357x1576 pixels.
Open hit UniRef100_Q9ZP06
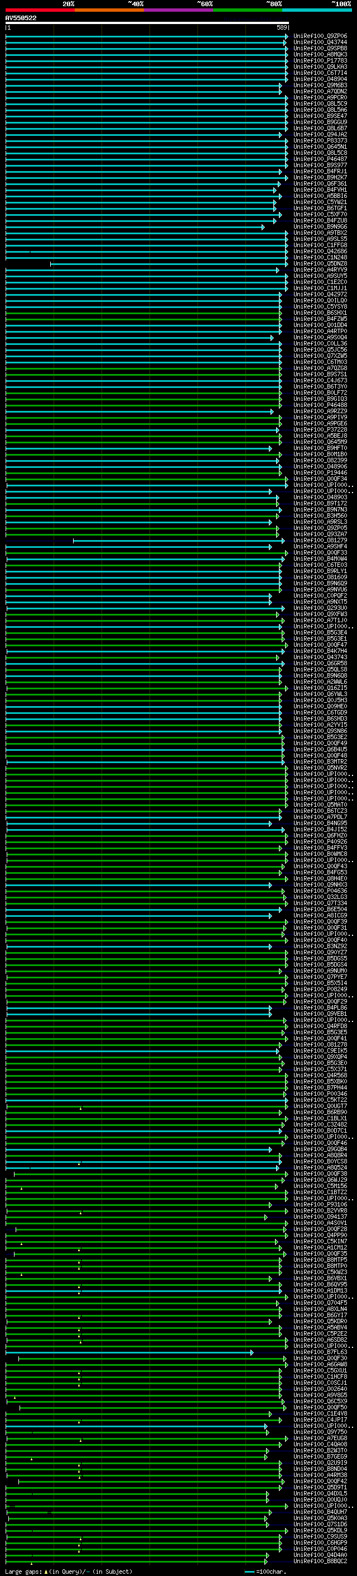click(320, 36)
